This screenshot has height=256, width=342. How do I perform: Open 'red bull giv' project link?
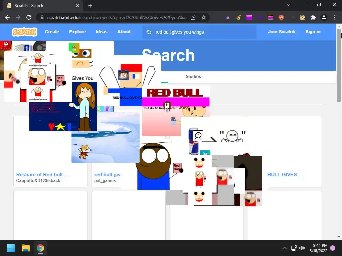click(x=108, y=175)
